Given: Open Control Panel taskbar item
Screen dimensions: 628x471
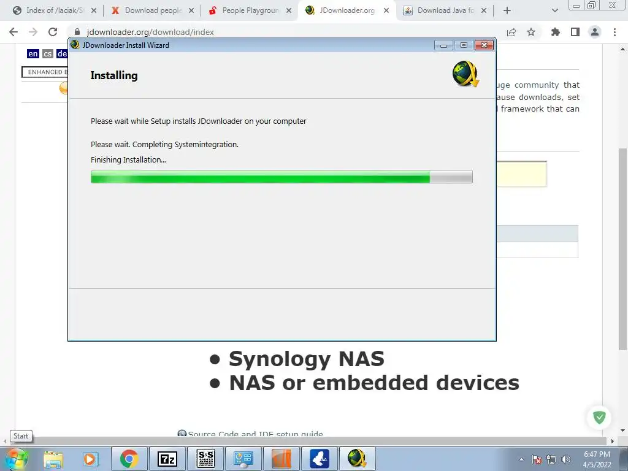Looking at the screenshot, I should [x=243, y=459].
